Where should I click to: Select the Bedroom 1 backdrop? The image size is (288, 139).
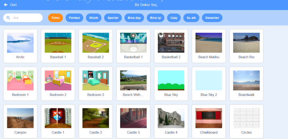(20, 84)
